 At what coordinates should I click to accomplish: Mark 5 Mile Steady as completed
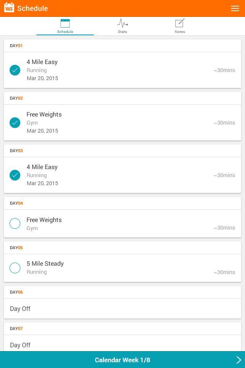point(15,268)
